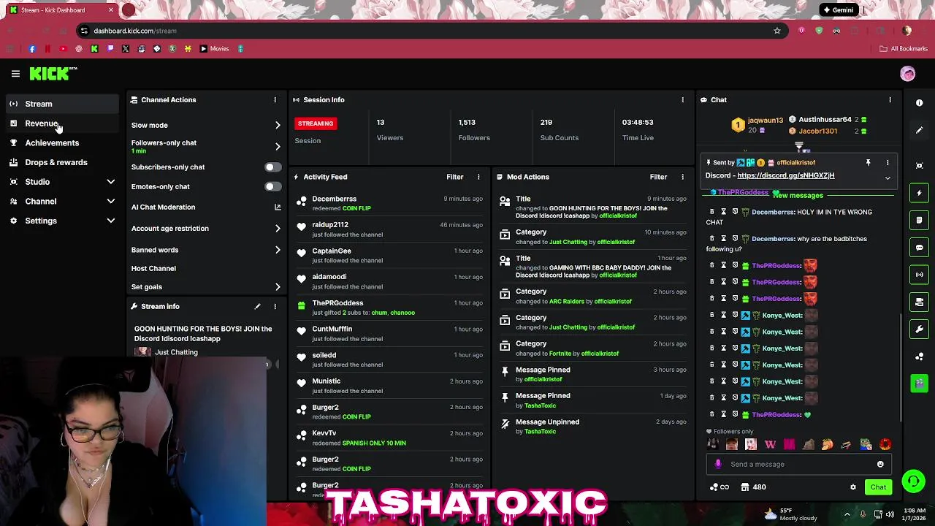The width and height of the screenshot is (935, 526).
Task: Select Revenue in the sidebar
Action: [x=61, y=123]
